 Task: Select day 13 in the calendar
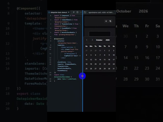96,59
